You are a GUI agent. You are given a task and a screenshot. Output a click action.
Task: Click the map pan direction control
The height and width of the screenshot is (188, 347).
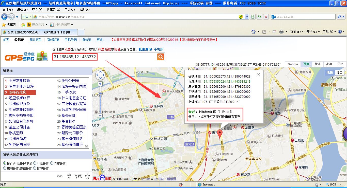point(100,75)
